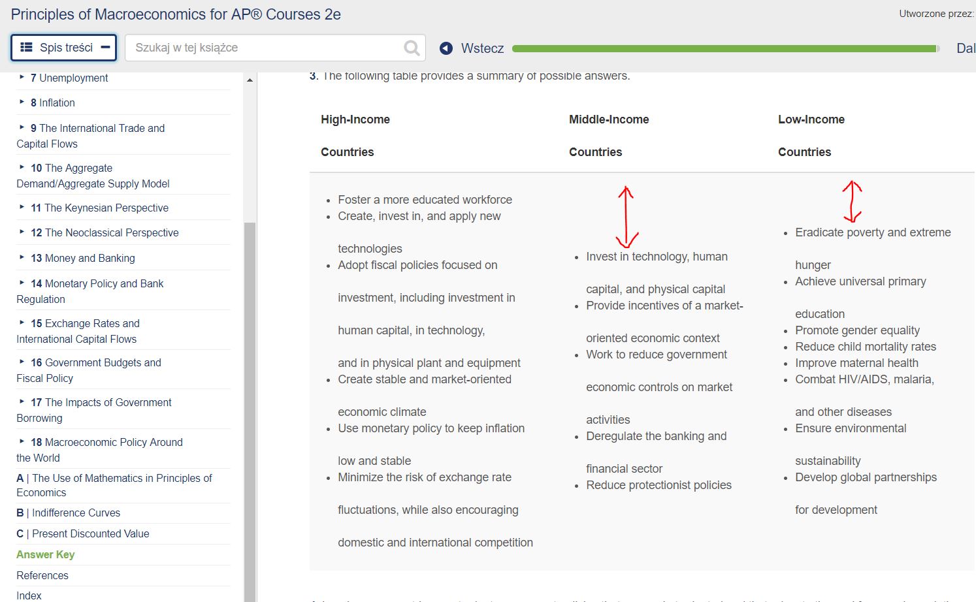Image resolution: width=976 pixels, height=602 pixels.
Task: Open the Index section
Action: click(x=29, y=595)
